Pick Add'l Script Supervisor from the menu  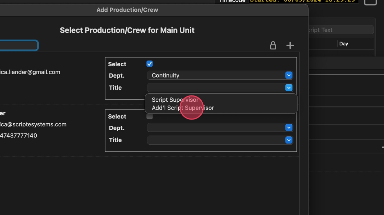183,108
